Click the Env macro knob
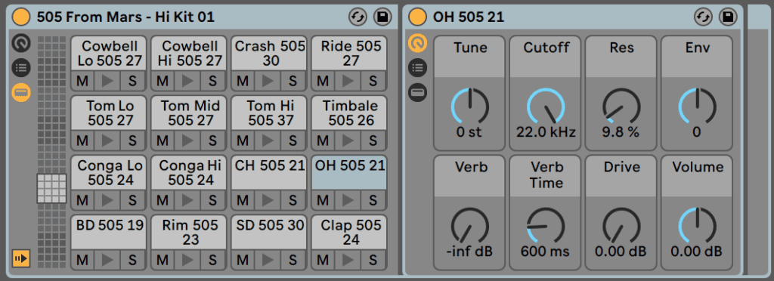 pos(697,106)
